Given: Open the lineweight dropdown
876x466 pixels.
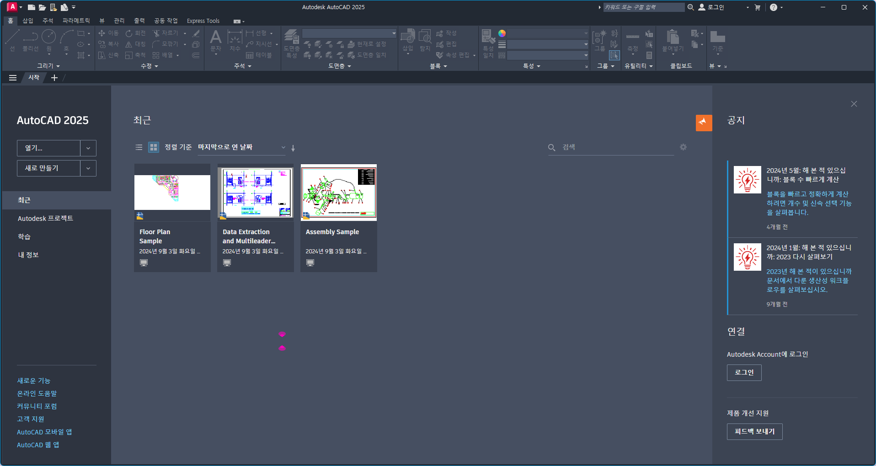Looking at the screenshot, I should [x=548, y=44].
